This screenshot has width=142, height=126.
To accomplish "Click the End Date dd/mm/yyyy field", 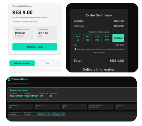I will pos(58,114).
